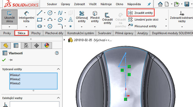Open the Circle tool dropdown arrow

(55, 13)
